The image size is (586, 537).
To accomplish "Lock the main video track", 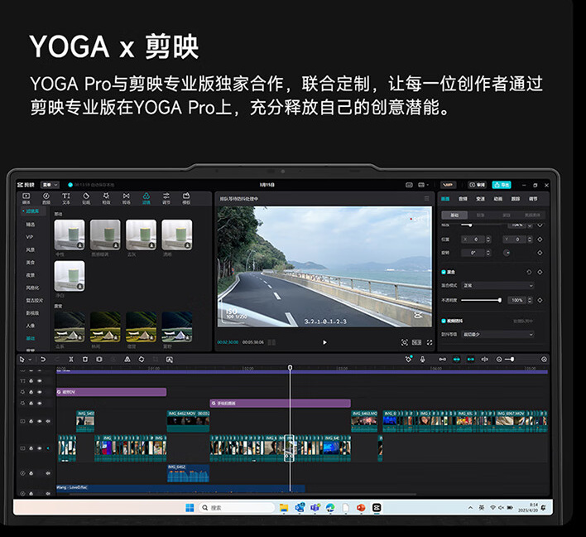I will coord(31,448).
